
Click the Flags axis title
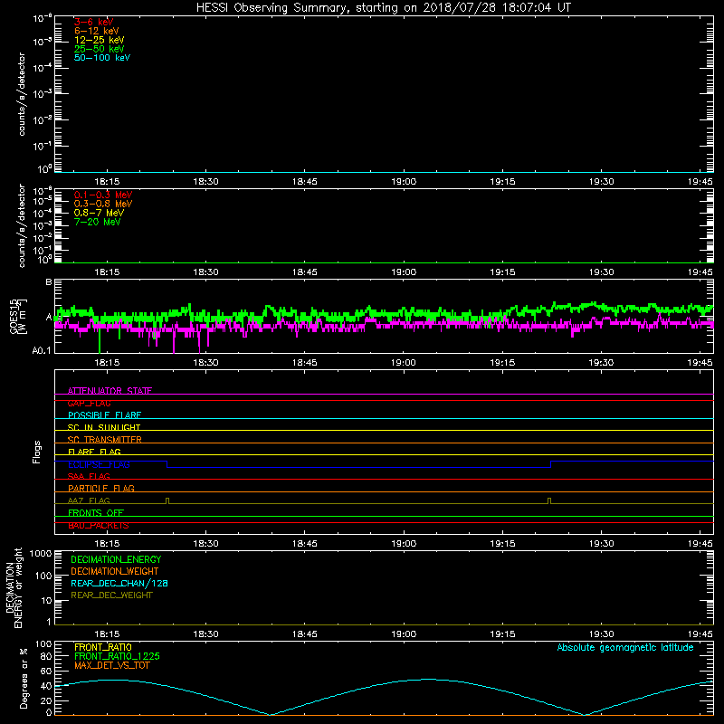click(37, 452)
